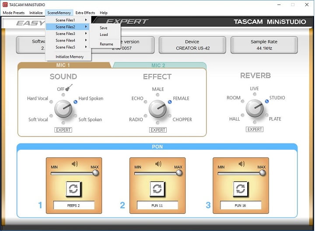Click the EFFECT rotary knob
Viewport: 315px width, 231px height.
(157, 108)
